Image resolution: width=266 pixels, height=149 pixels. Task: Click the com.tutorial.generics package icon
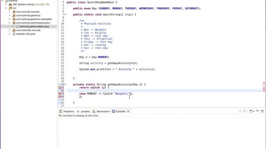point(14,16)
